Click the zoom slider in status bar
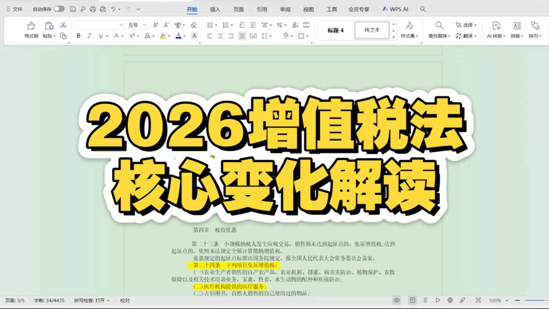This screenshot has height=309, width=549. (x=536, y=301)
